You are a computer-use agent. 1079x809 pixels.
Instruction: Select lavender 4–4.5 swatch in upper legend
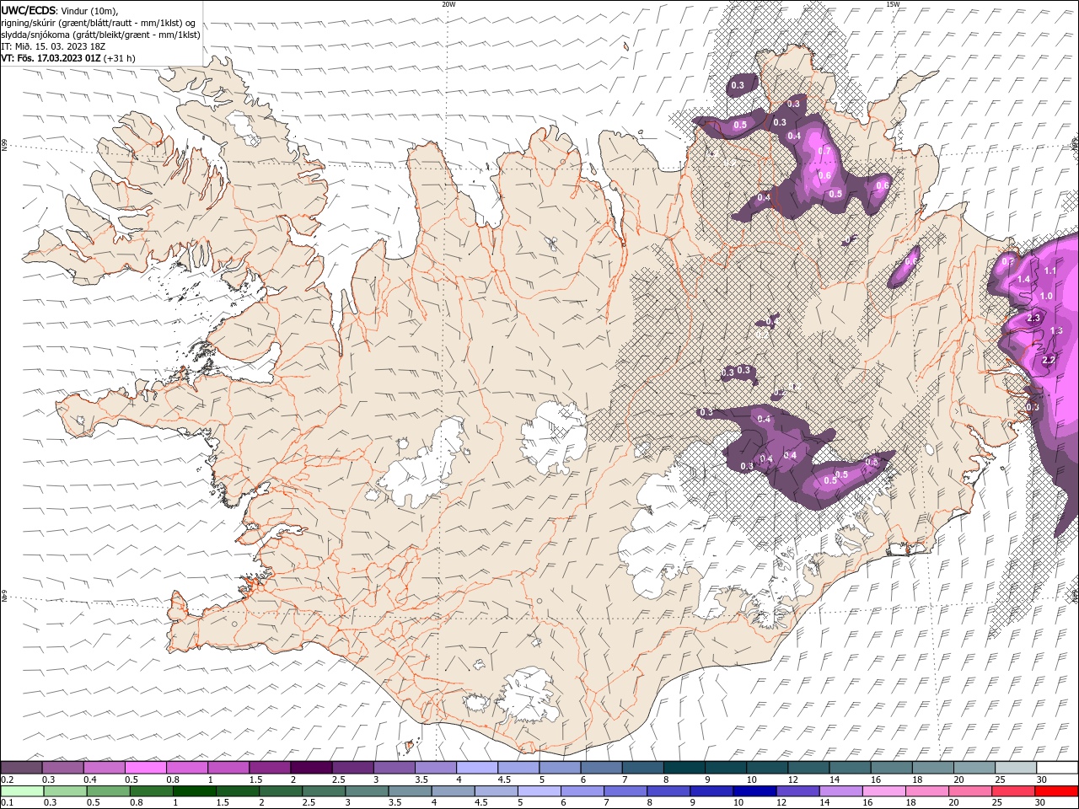click(x=477, y=768)
